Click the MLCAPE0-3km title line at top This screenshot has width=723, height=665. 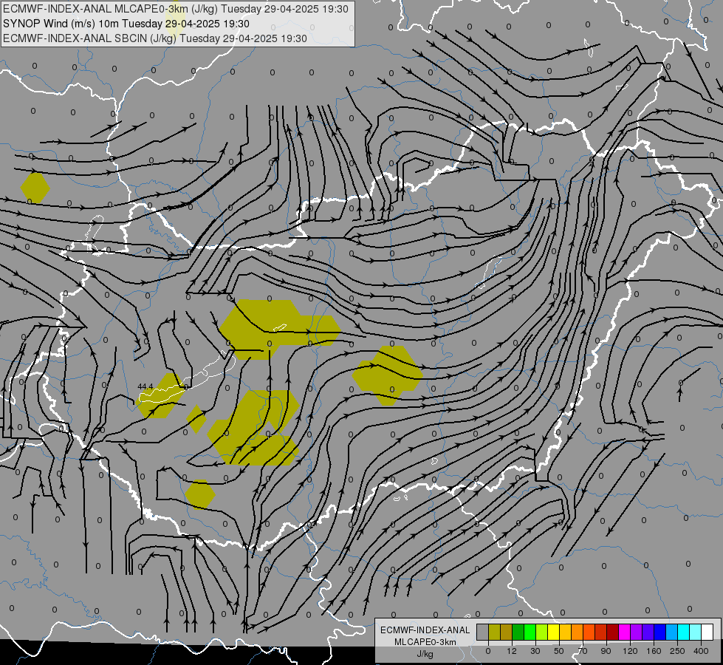[x=176, y=9]
